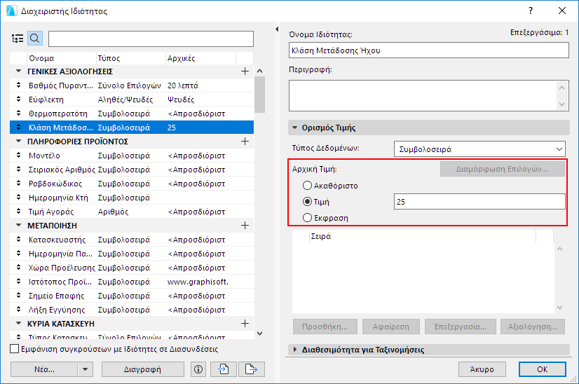Click the Archicad logo in the title bar
This screenshot has height=384, width=579.
coord(11,11)
